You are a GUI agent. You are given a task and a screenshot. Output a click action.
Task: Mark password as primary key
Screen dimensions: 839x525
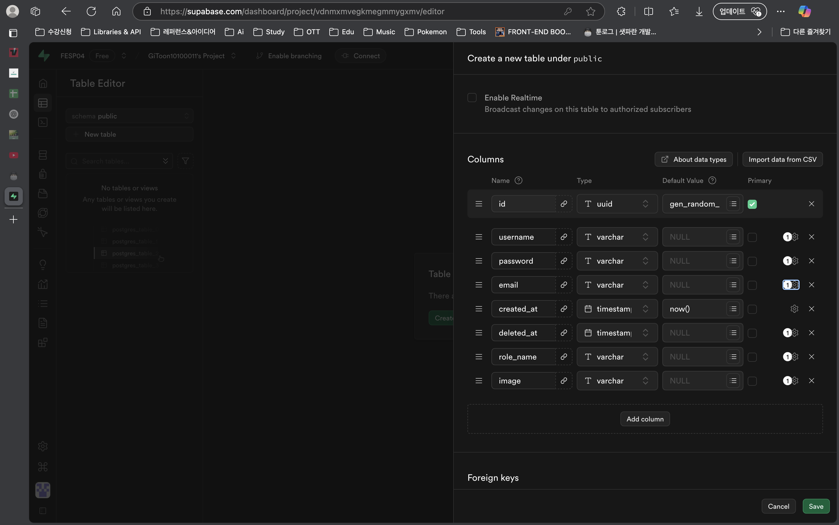752,261
